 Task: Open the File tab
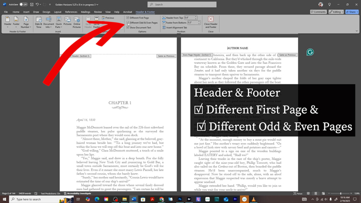(x=6, y=12)
